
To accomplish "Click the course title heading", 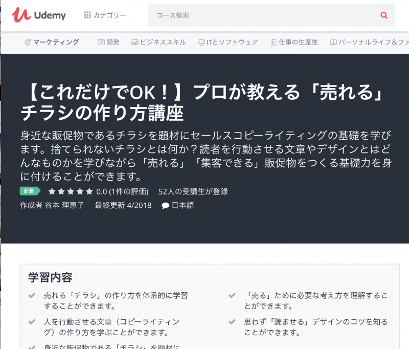I will pyautogui.click(x=202, y=103).
